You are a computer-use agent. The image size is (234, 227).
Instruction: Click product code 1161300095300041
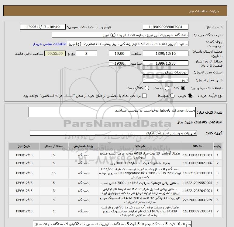tap(198, 211)
